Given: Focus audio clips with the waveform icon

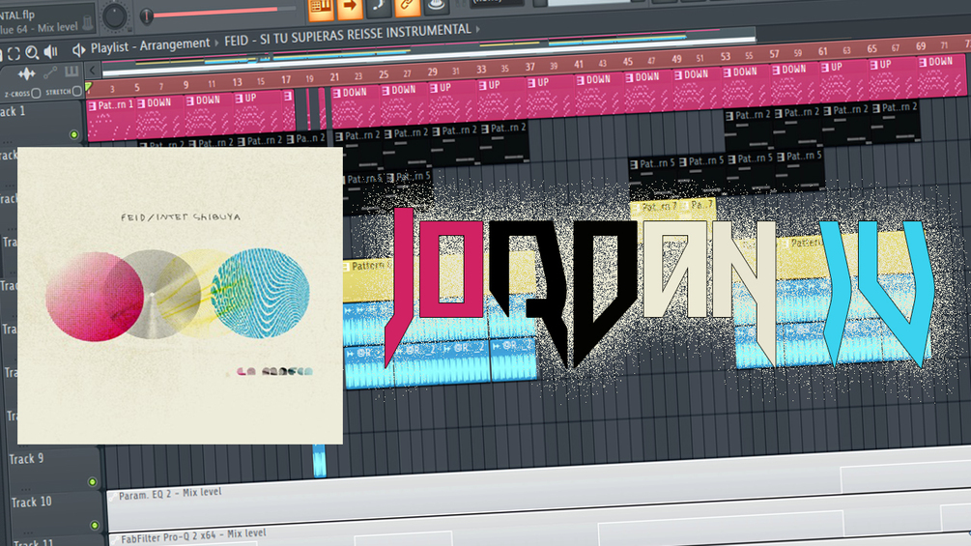Looking at the screenshot, I should tap(27, 74).
